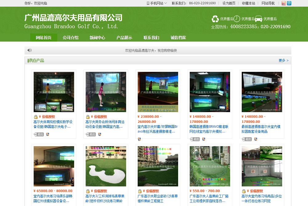Open 高尔夫室内练习场用品多位 product link
This screenshot has width=308, height=206.
click(x=262, y=199)
